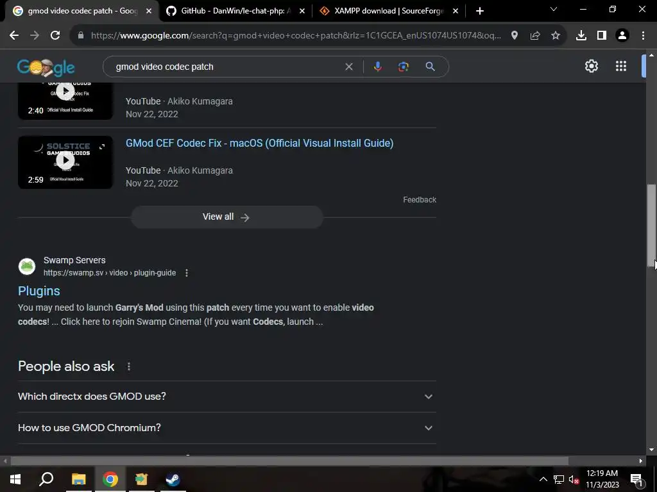The width and height of the screenshot is (657, 492).
Task: Toggle the Chrome side panel
Action: (x=602, y=36)
